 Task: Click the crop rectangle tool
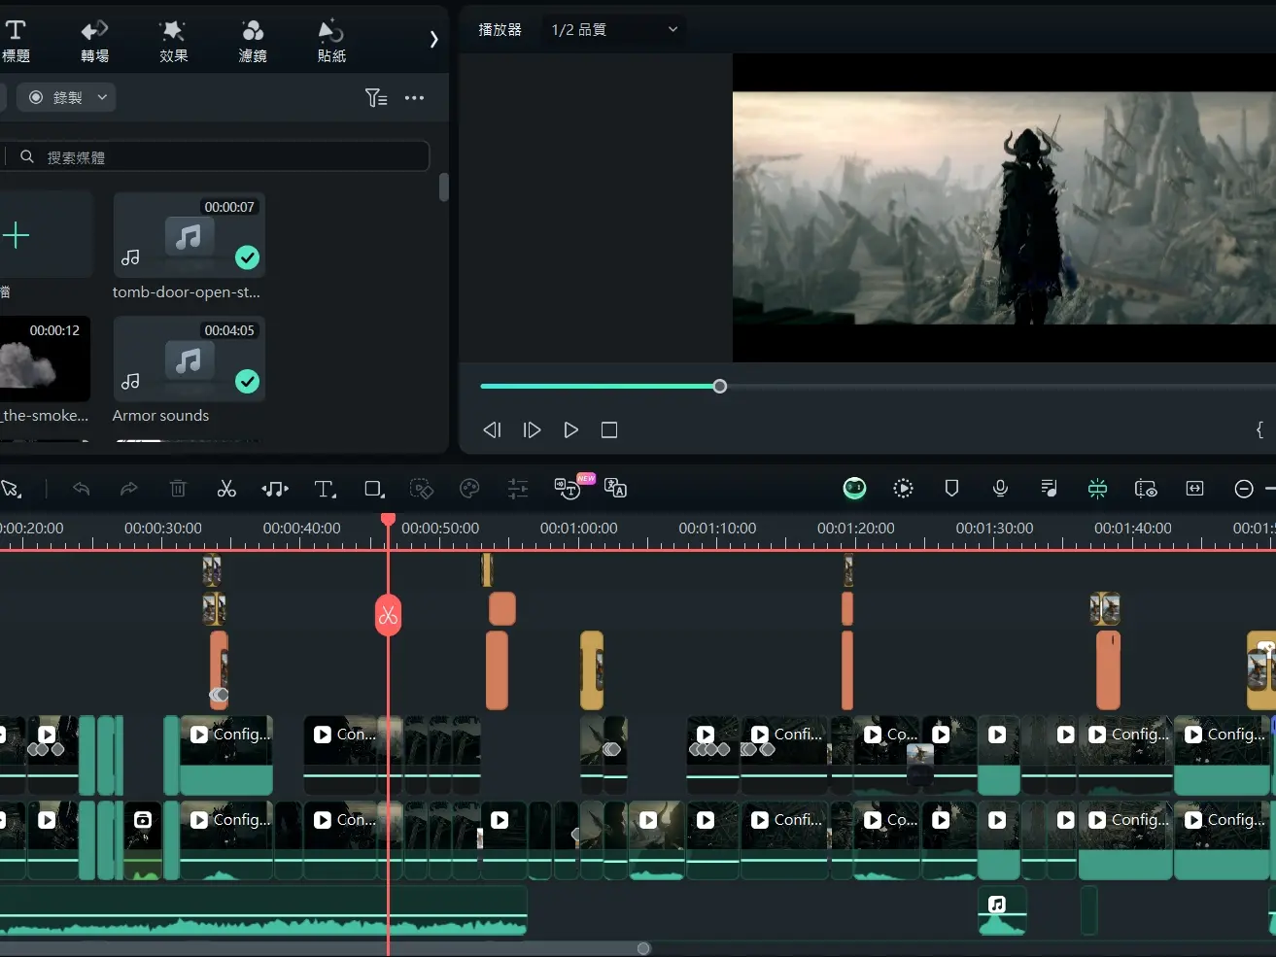[x=374, y=489]
